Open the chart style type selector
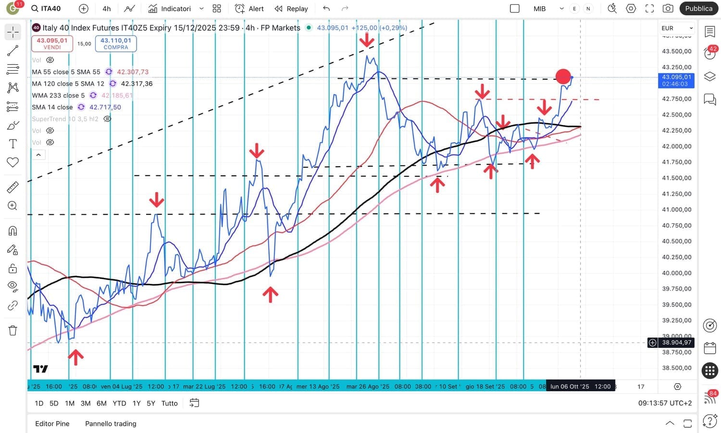721x433 pixels. pyautogui.click(x=129, y=9)
